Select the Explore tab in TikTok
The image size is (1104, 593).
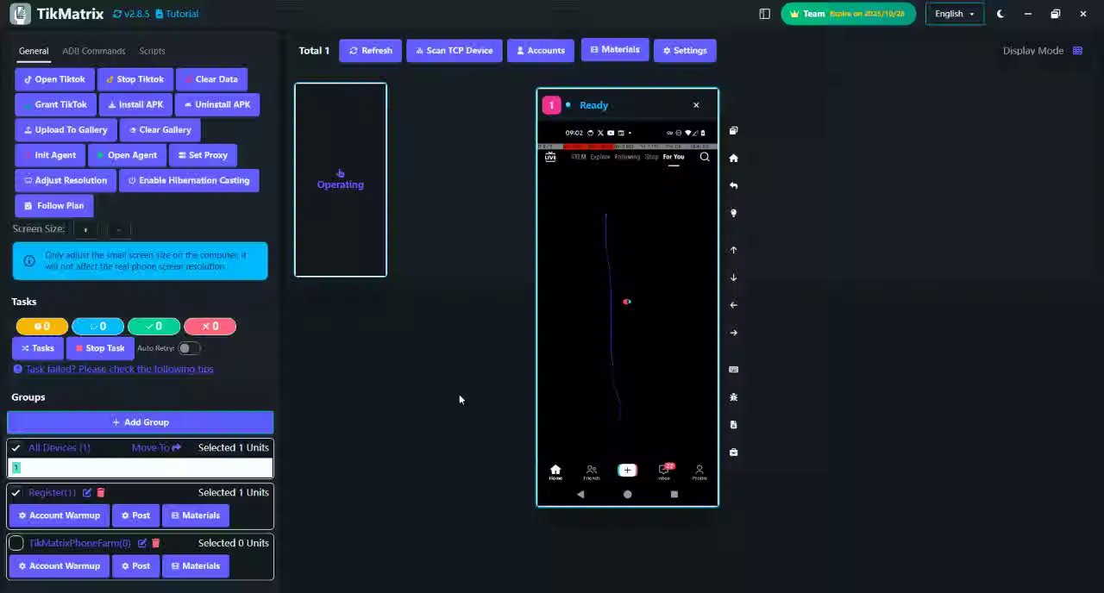tap(600, 157)
